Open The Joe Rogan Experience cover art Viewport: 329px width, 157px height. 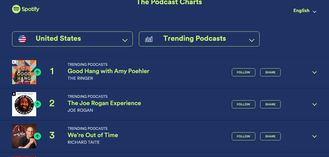(x=24, y=104)
